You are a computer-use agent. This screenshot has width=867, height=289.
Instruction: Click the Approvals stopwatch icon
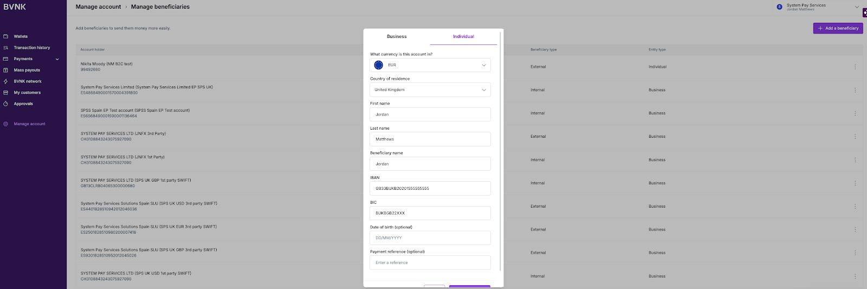click(6, 104)
